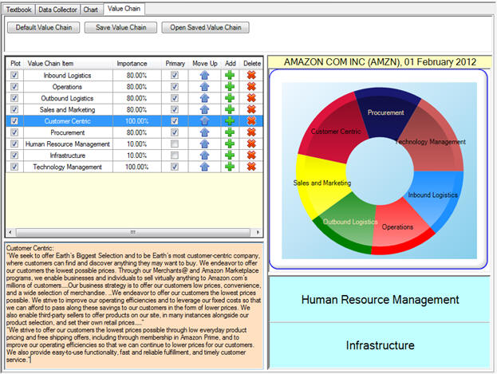Toggle Plot checkbox for Inbound Logistics
This screenshot has height=374, width=497.
14,75
